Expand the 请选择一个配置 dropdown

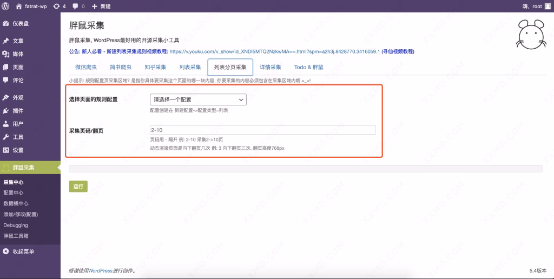(197, 99)
